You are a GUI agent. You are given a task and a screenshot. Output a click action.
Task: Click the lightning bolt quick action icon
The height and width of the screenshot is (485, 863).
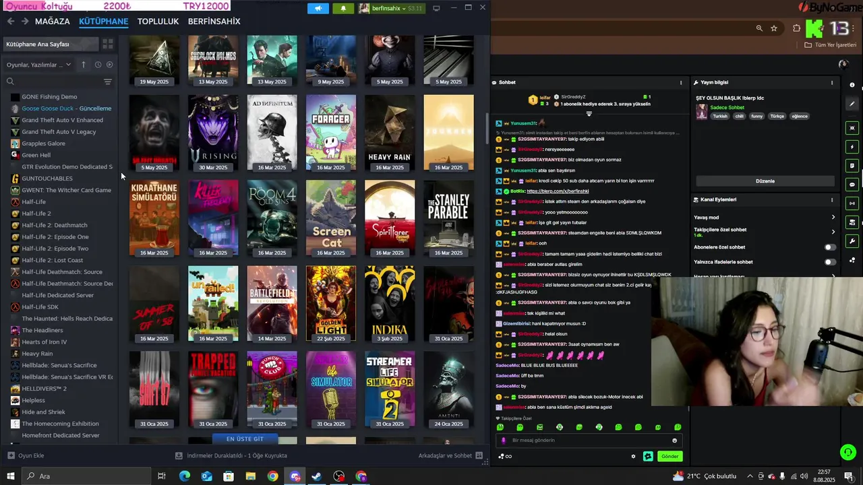[852, 147]
